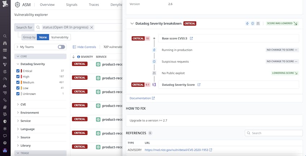Viewport: 306px width, 156px height.
Task: Remove the status:(Open OR In progress) filter
Action: coord(91,27)
